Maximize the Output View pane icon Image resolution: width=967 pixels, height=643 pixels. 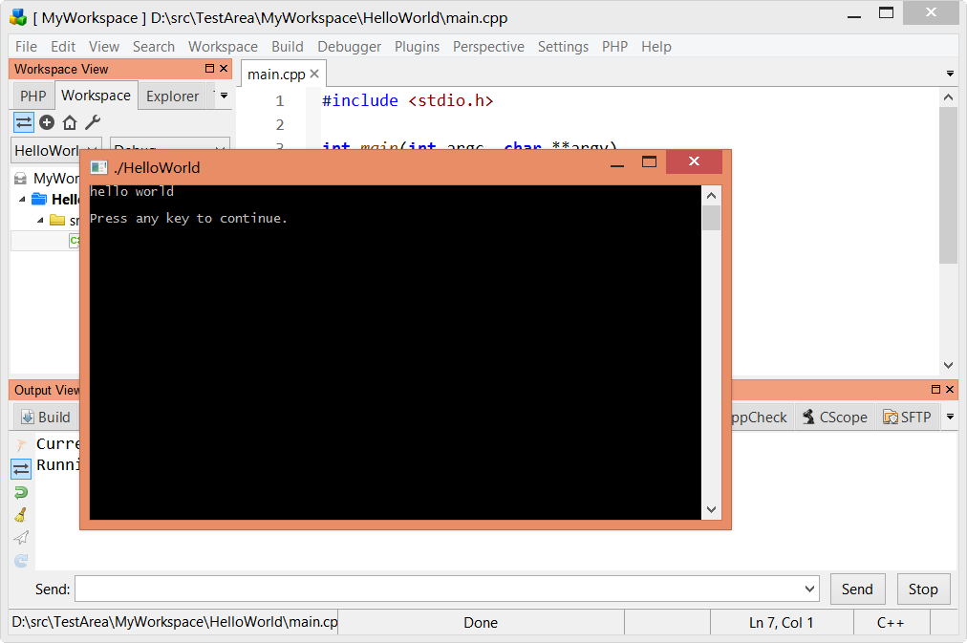(x=935, y=389)
